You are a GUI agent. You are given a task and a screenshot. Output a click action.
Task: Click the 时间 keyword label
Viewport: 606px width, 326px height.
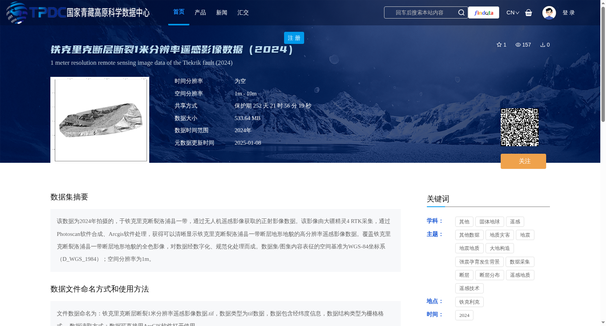click(x=435, y=314)
